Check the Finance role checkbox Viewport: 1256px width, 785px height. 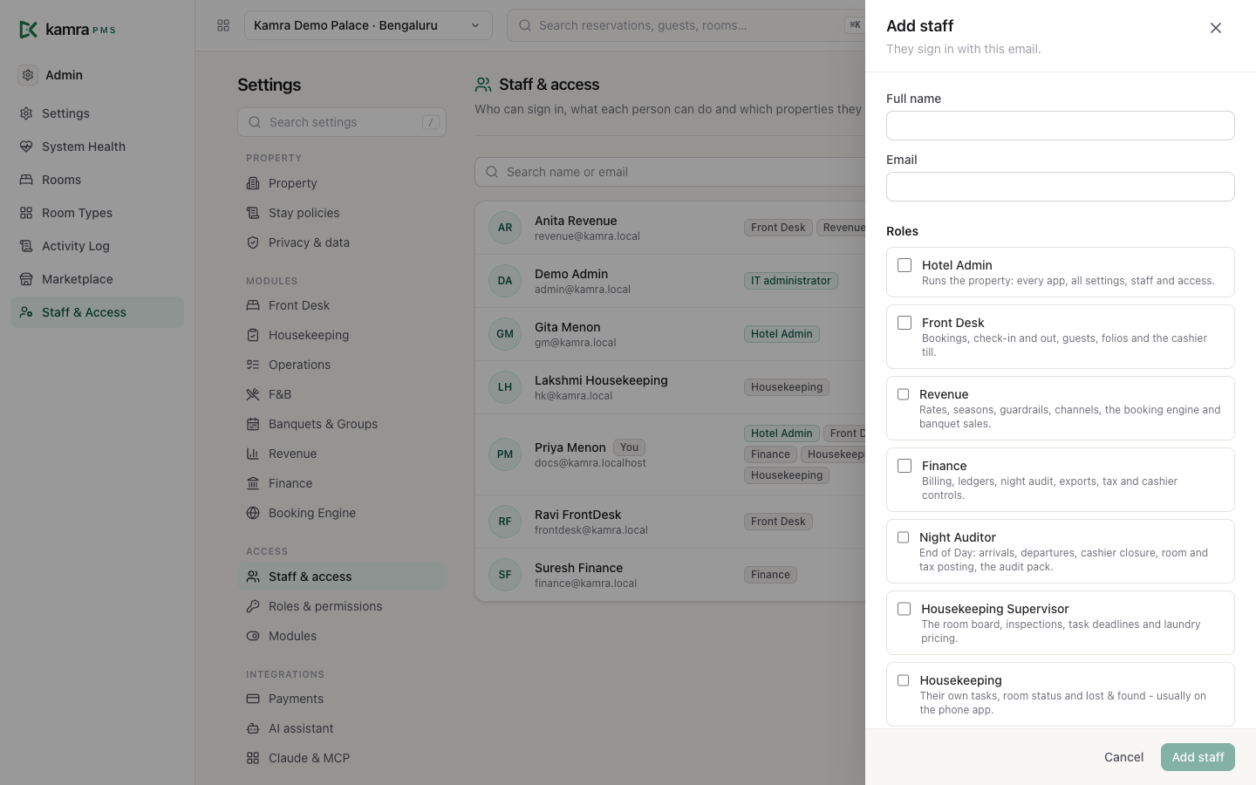tap(904, 466)
